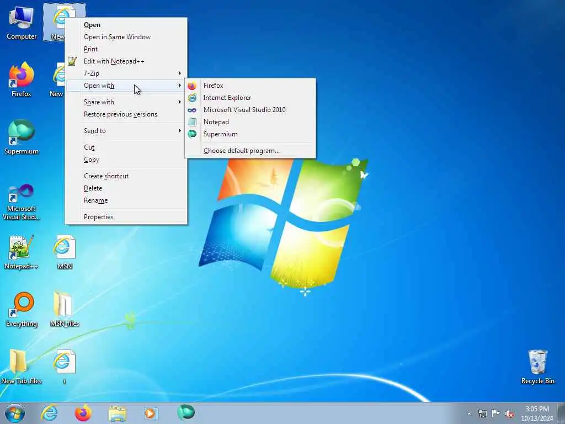Select the Firefox desktop shortcut
Image resolution: width=565 pixels, height=424 pixels.
[22, 79]
